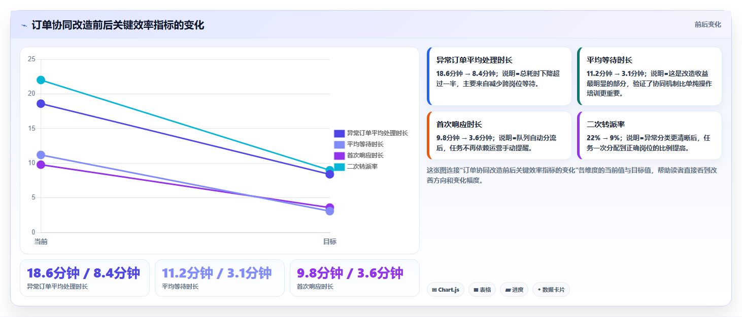Click 首次响应时长 data point at 当前
Screen dimensions: 742x317
click(41, 165)
